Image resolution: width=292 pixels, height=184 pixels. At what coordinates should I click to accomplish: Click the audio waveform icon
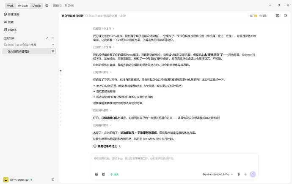(245, 174)
